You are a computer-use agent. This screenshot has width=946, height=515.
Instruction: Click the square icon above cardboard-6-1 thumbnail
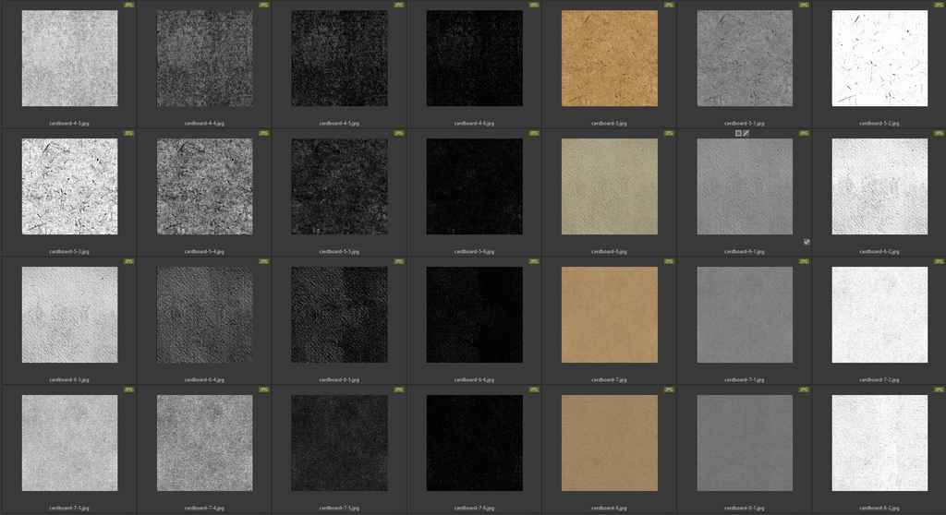coord(738,133)
